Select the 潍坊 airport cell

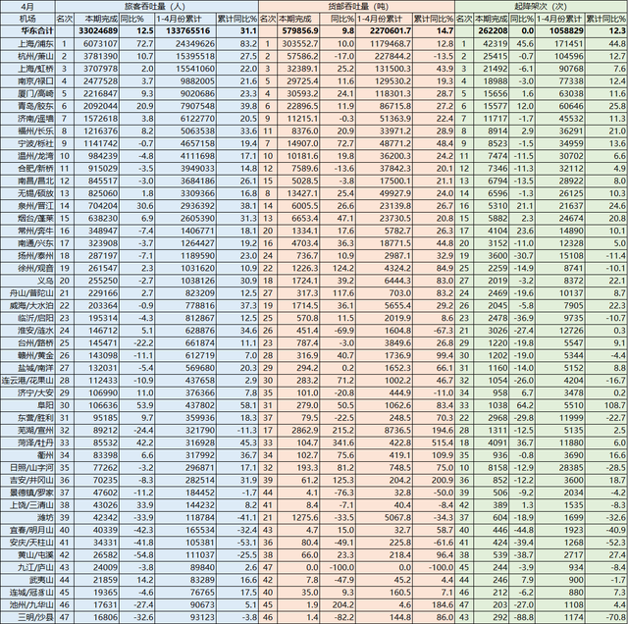(x=27, y=517)
